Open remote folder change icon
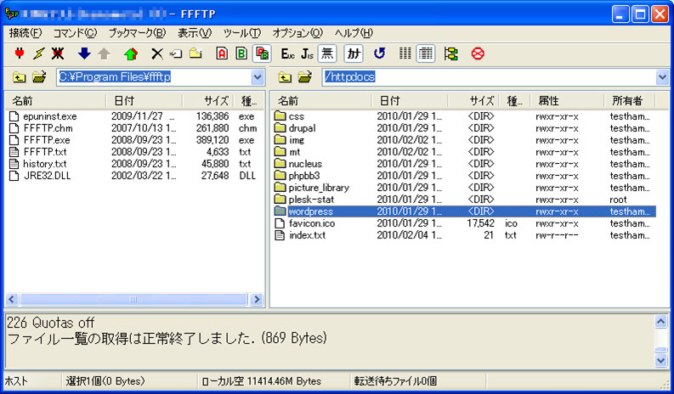Image resolution: width=674 pixels, height=394 pixels. (x=305, y=77)
